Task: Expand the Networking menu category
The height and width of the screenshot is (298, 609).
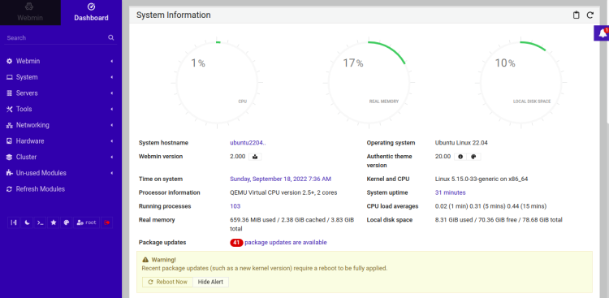Action: click(61, 125)
